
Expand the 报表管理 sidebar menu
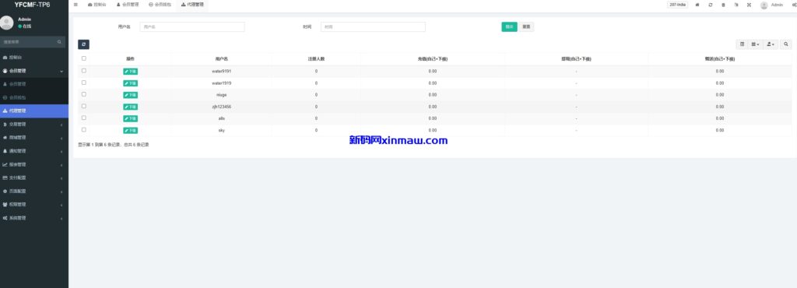[x=34, y=164]
